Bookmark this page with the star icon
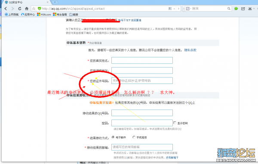This screenshot has width=258, height=164. 34,9
